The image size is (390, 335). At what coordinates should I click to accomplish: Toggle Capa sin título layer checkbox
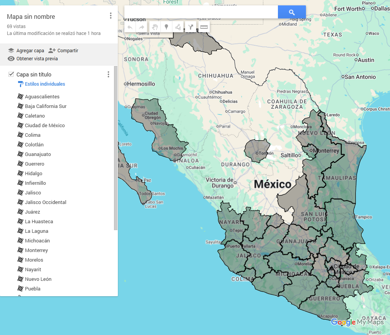(11, 74)
